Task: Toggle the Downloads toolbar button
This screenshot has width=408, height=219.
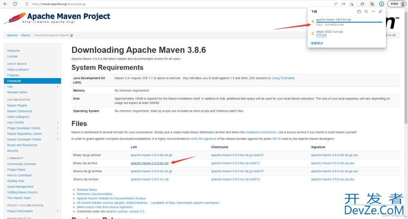Action: (x=381, y=4)
